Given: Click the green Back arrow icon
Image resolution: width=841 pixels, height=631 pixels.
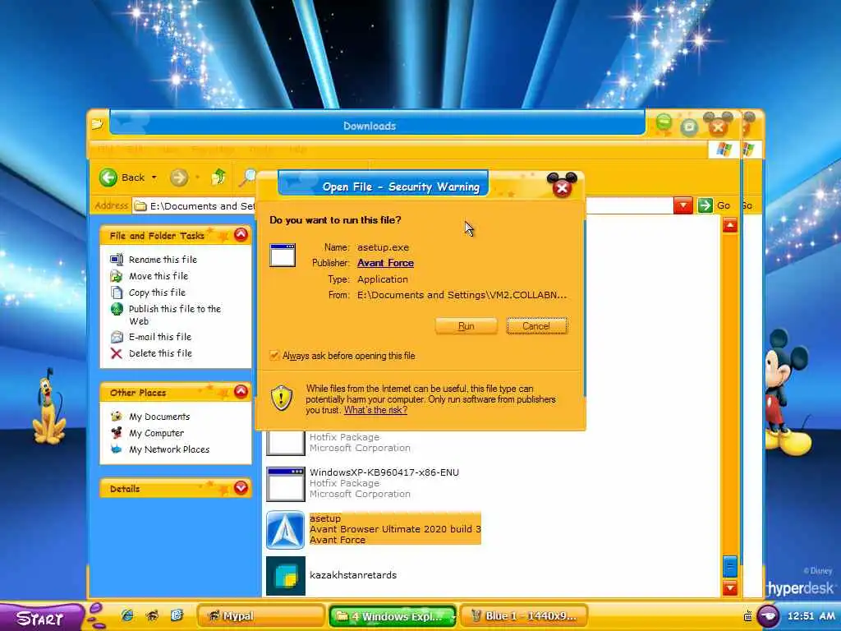Looking at the screenshot, I should pos(108,177).
